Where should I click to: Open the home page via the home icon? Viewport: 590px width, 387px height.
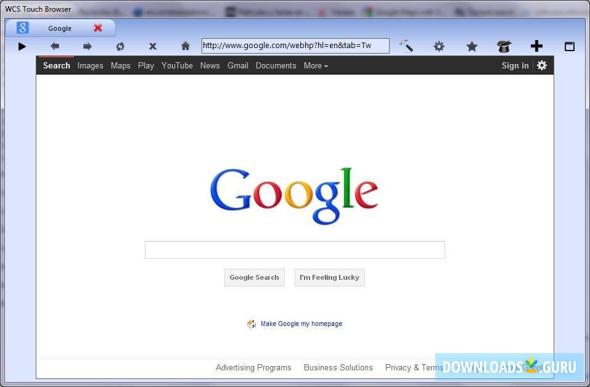(x=185, y=46)
